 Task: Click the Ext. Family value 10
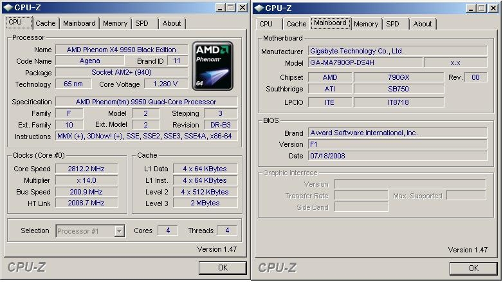pyautogui.click(x=69, y=125)
